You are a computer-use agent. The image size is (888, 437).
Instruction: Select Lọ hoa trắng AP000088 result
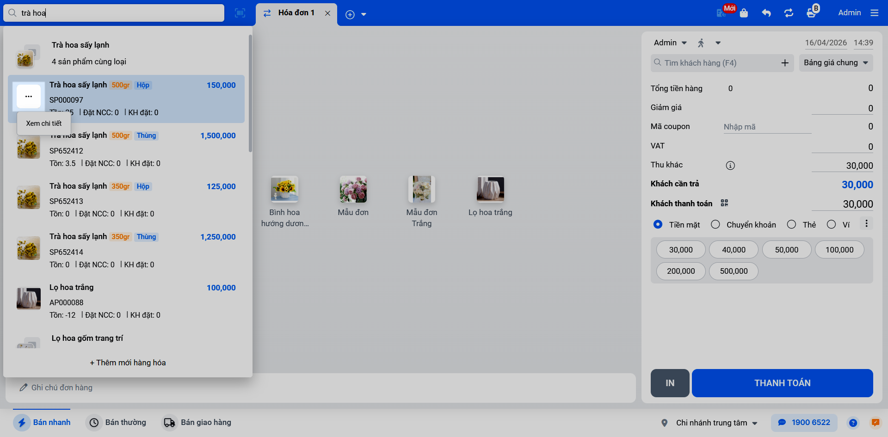[x=126, y=301]
